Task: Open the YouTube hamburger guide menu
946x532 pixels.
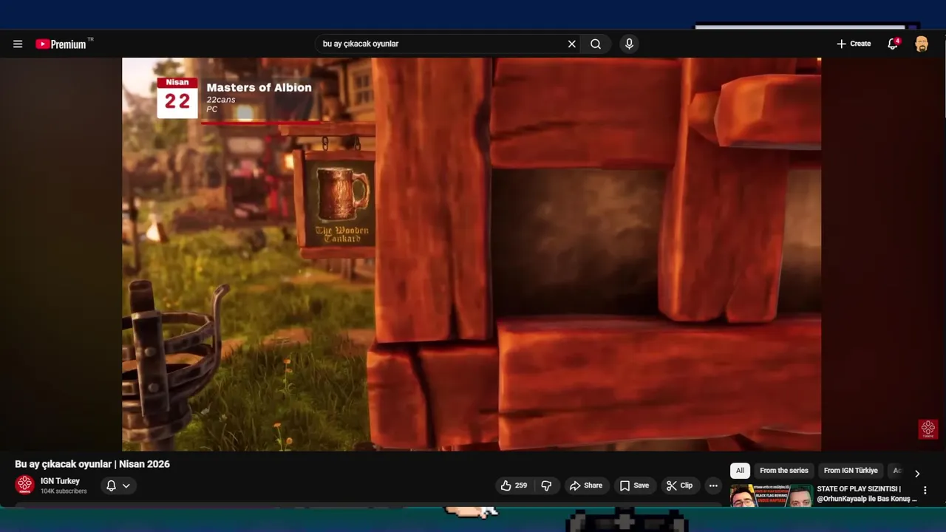Action: click(18, 44)
